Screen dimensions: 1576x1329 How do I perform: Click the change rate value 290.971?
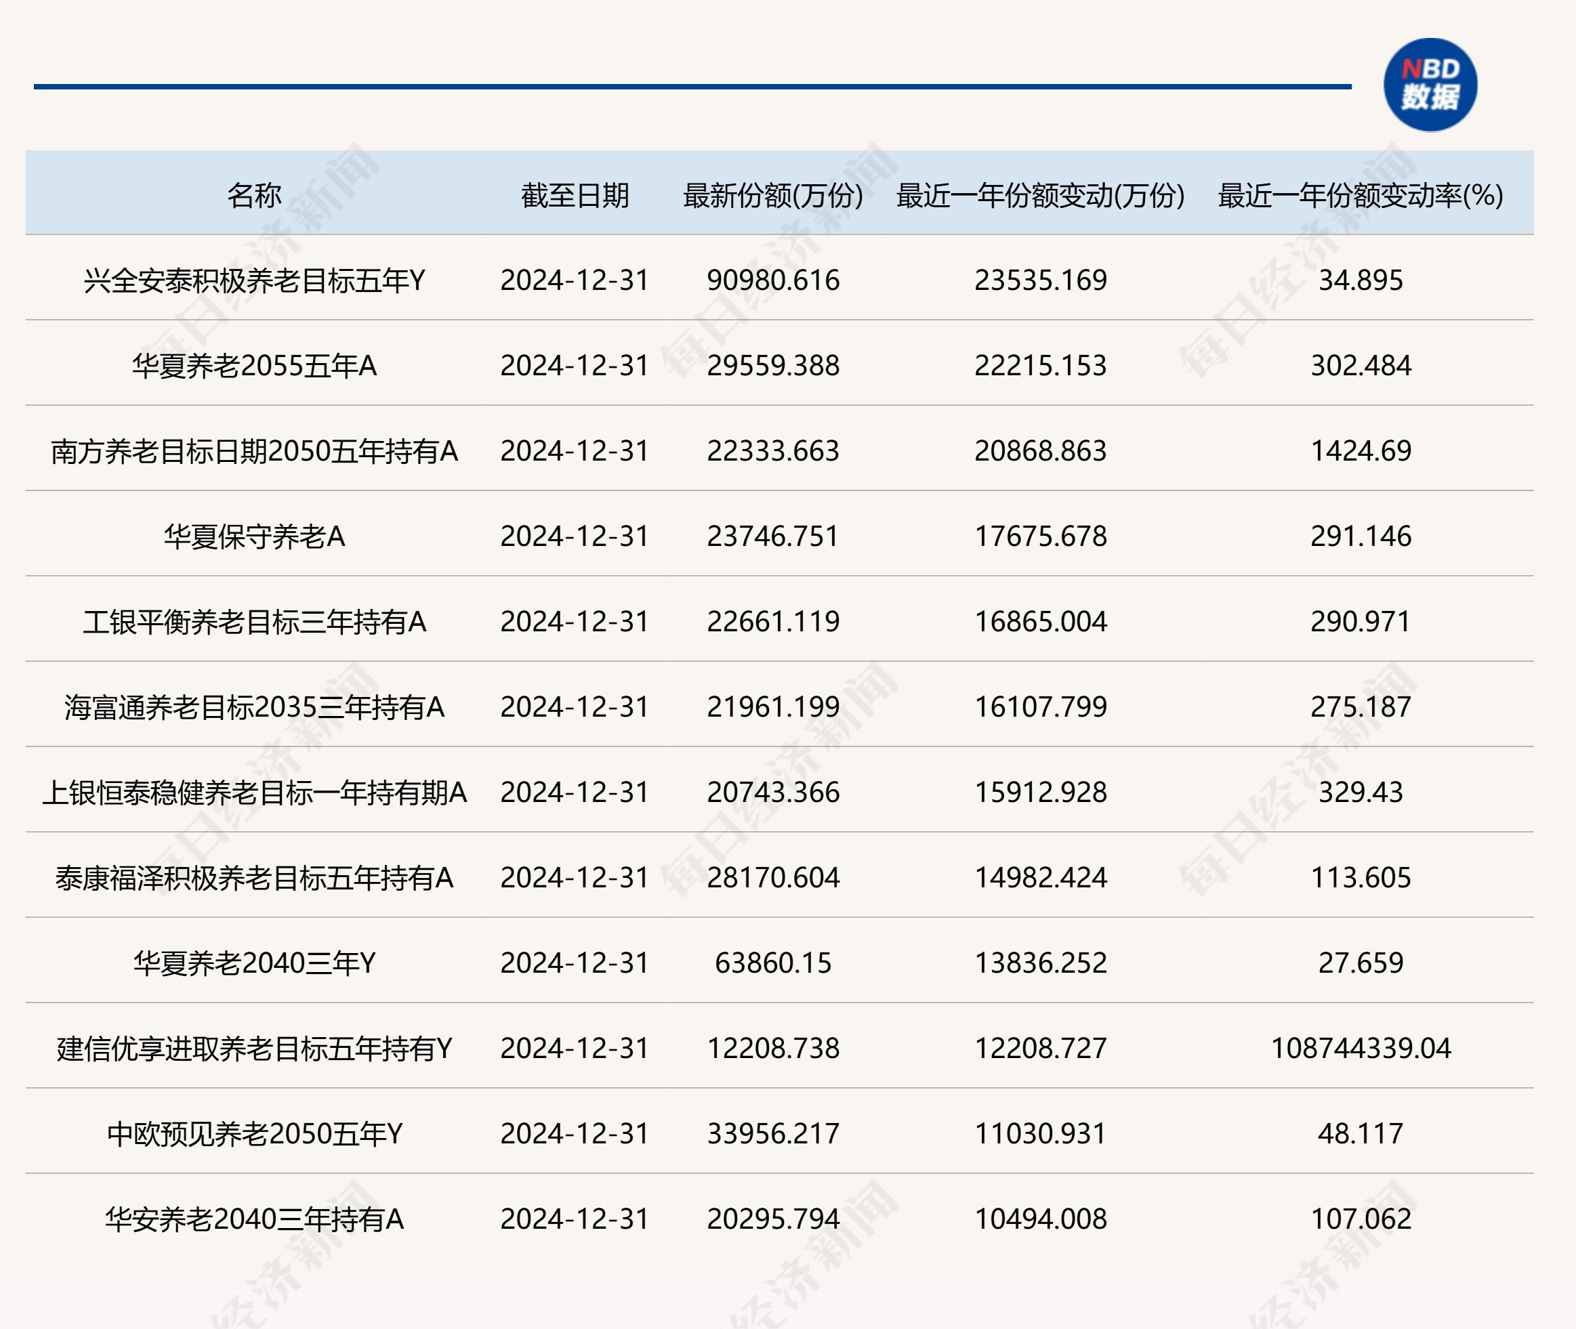(1361, 622)
